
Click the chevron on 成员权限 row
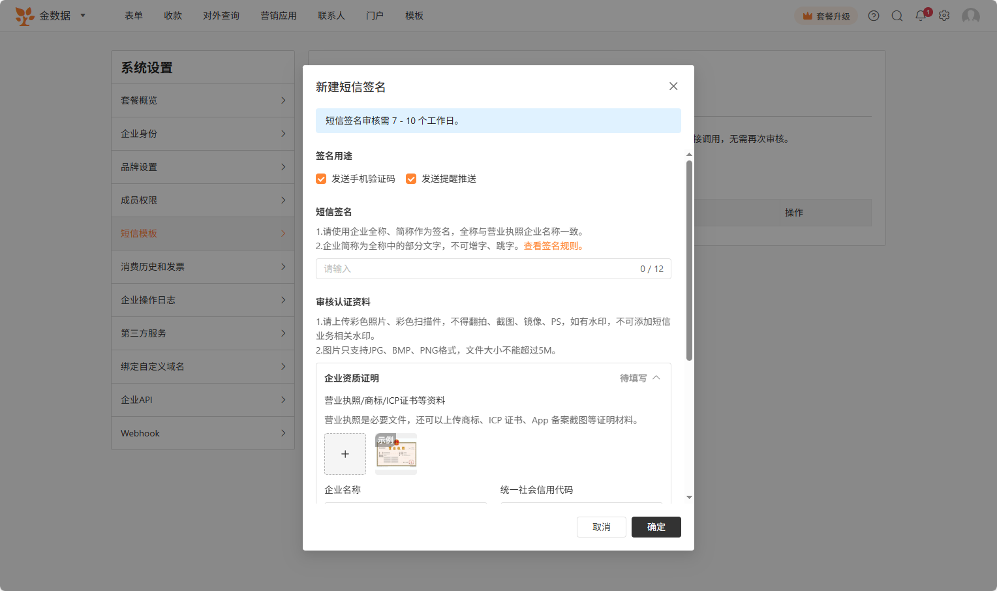(283, 200)
